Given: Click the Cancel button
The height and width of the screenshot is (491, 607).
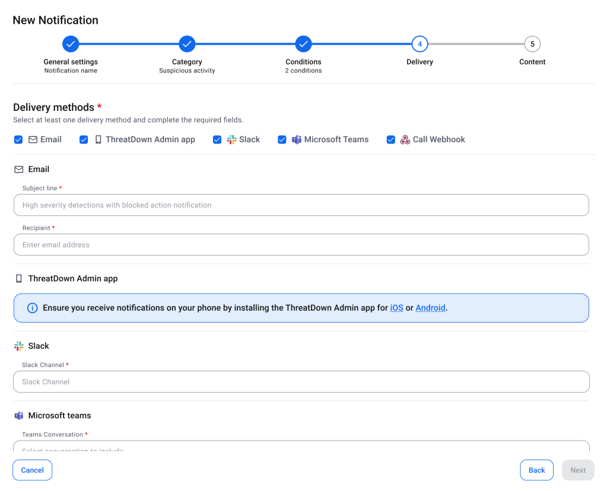Looking at the screenshot, I should pyautogui.click(x=33, y=470).
